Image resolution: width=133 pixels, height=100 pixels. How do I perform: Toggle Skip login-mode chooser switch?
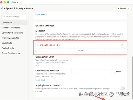[x=122, y=88]
